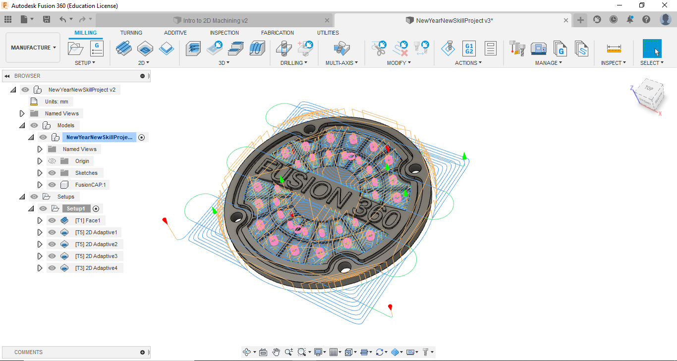
Task: Click the Measure ruler icon
Action: point(614,49)
